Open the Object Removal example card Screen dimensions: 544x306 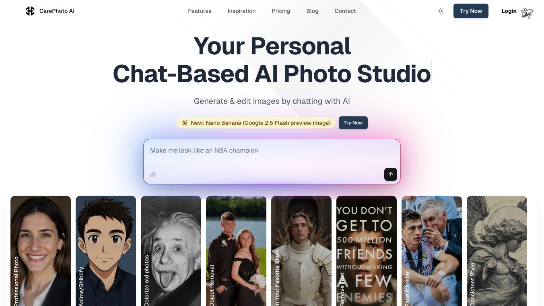(x=236, y=251)
